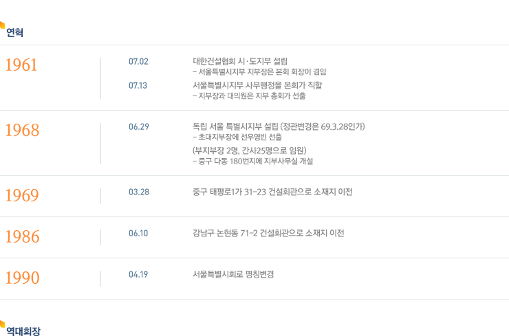Click the yellow bullet icon beside 역대회장
The height and width of the screenshot is (336, 509).
[2, 324]
